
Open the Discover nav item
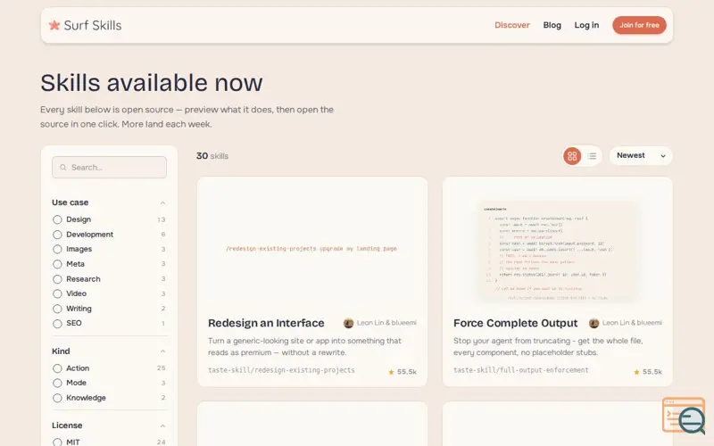pos(512,25)
